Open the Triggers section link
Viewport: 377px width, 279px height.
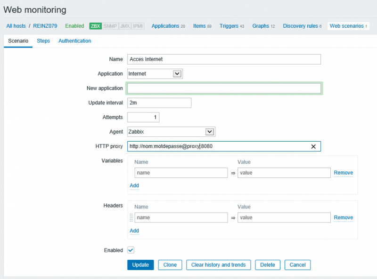pyautogui.click(x=229, y=26)
